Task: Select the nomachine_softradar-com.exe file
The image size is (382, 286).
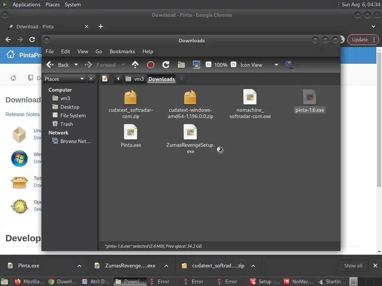Action: [250, 104]
